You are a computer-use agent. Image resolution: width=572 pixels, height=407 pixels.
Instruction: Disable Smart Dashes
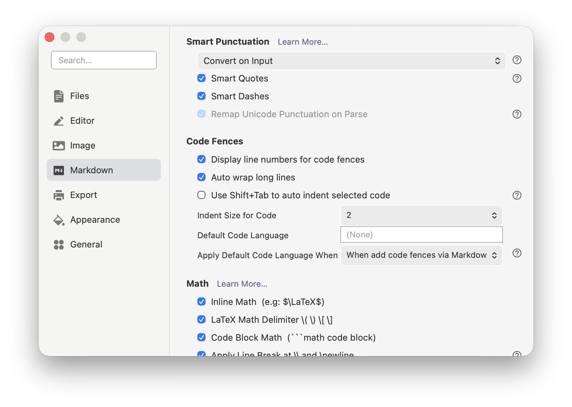click(202, 96)
